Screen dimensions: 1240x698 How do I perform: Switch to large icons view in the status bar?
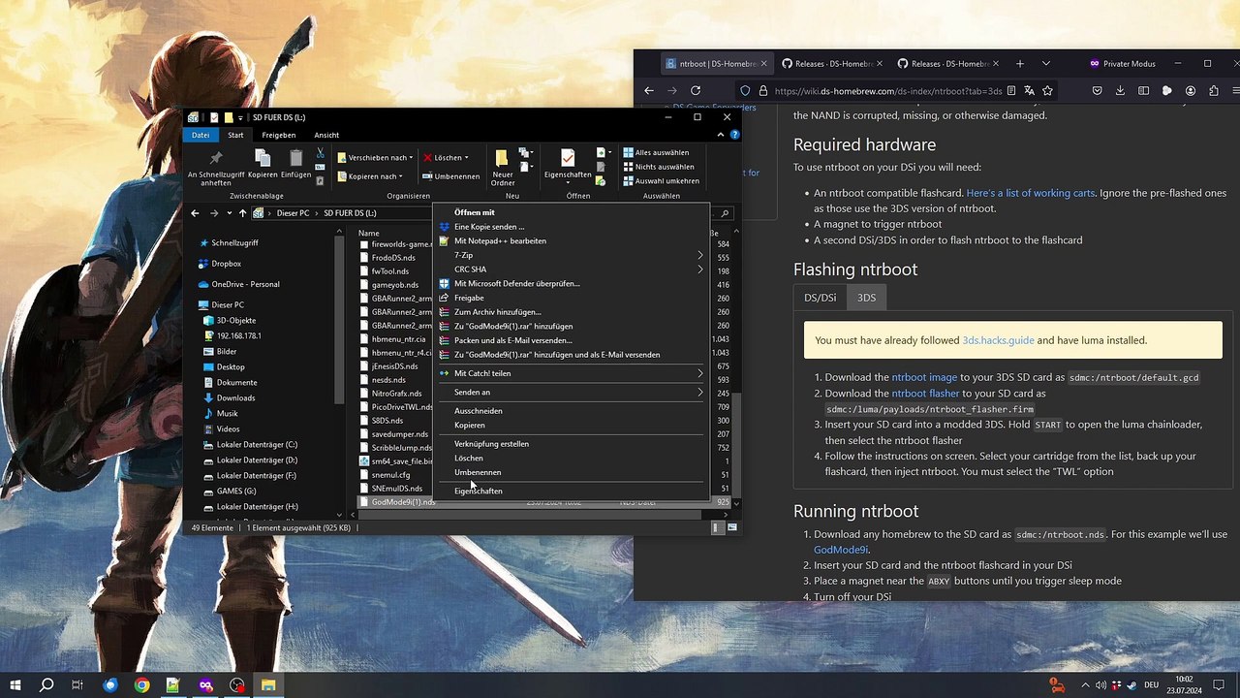(x=733, y=527)
